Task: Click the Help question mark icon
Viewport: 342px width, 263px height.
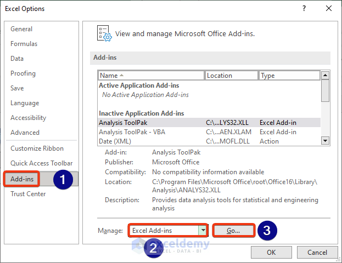Action: coord(303,9)
